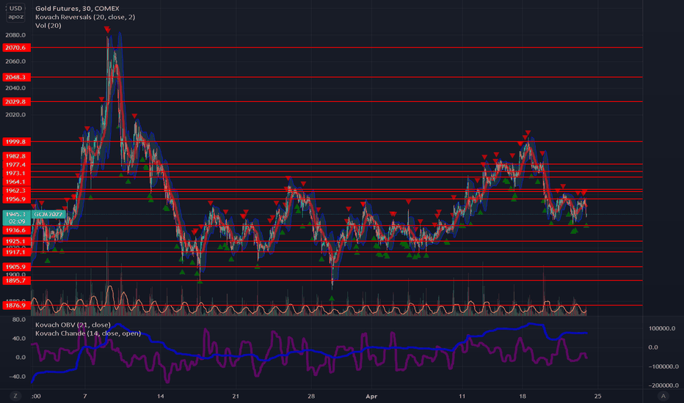Screen dimensions: 684x403
Task: Open the USD currency selector
Action: [x=15, y=8]
